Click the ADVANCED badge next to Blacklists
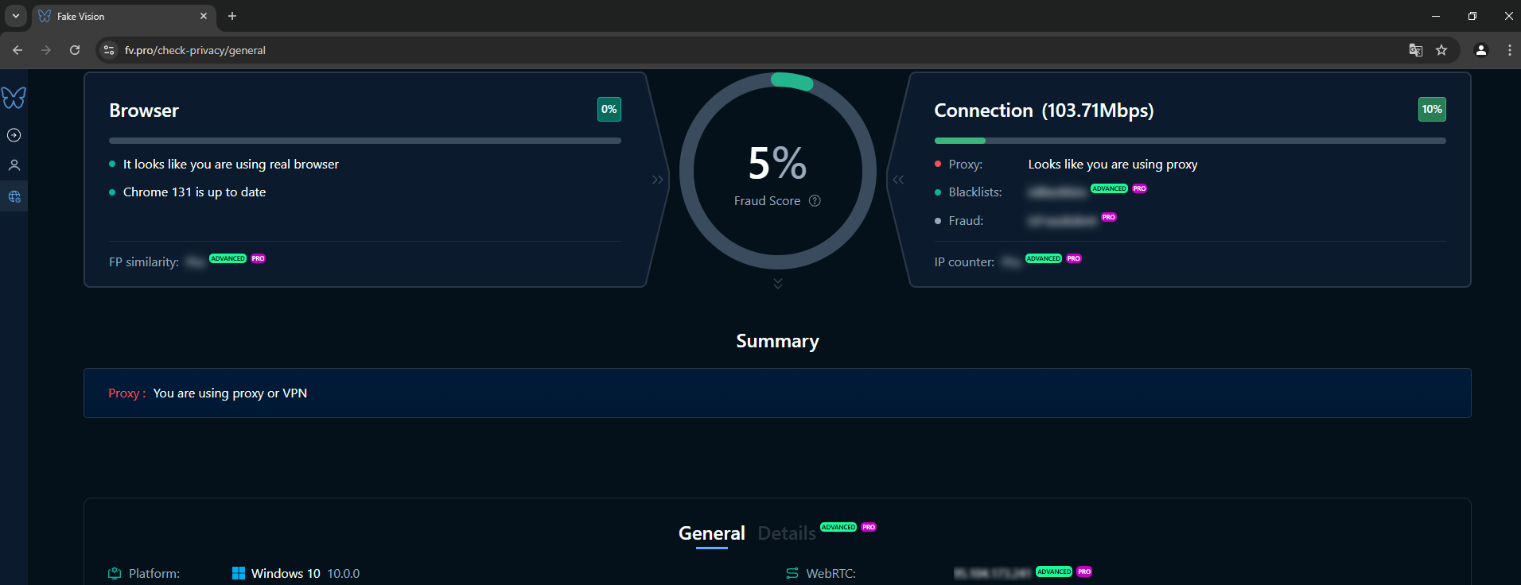 pyautogui.click(x=1109, y=188)
